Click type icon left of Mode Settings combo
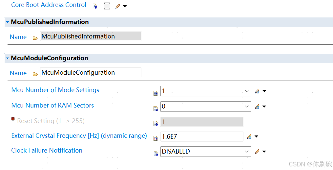Viewport: 333px width, 170px height. (x=156, y=93)
